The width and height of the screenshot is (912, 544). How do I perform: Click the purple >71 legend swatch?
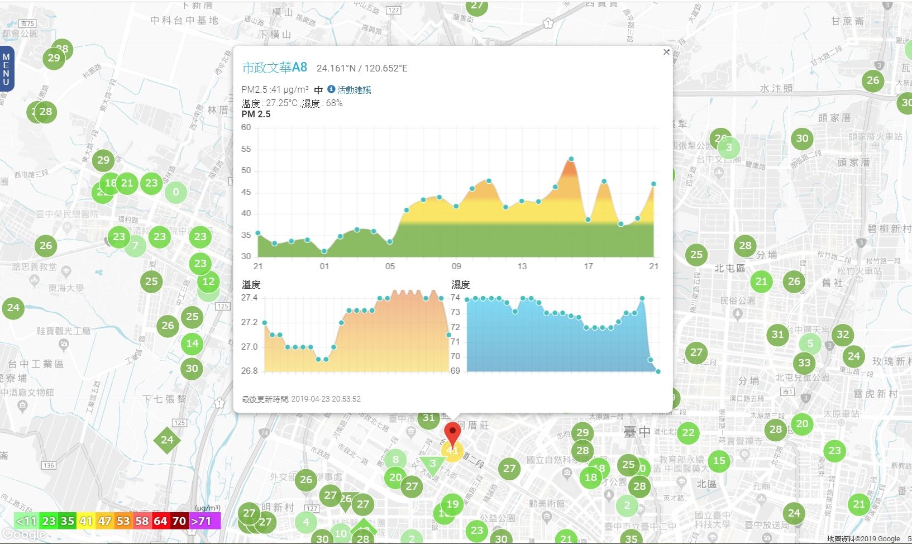pyautogui.click(x=204, y=521)
